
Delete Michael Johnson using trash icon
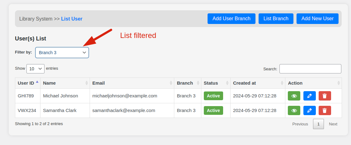click(325, 96)
